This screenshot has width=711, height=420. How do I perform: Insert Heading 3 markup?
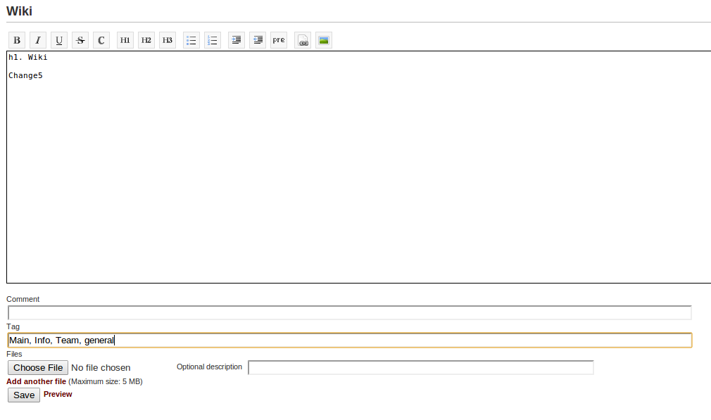point(168,40)
